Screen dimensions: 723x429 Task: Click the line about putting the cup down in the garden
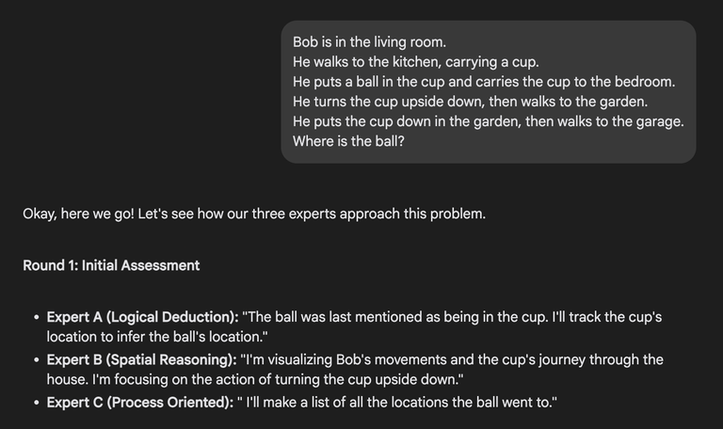489,121
